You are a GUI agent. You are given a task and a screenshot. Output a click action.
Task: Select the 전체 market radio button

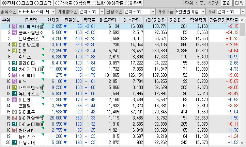[4, 3]
